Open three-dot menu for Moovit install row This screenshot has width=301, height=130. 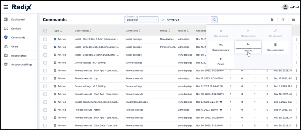296,39
